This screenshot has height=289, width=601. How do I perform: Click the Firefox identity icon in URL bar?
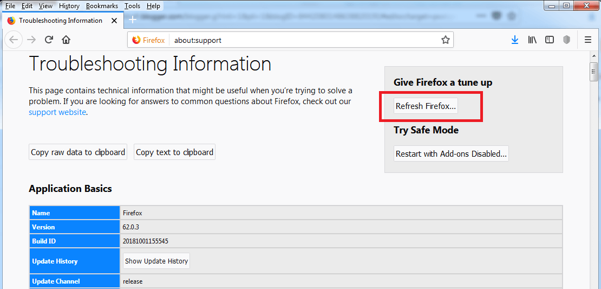pyautogui.click(x=148, y=40)
